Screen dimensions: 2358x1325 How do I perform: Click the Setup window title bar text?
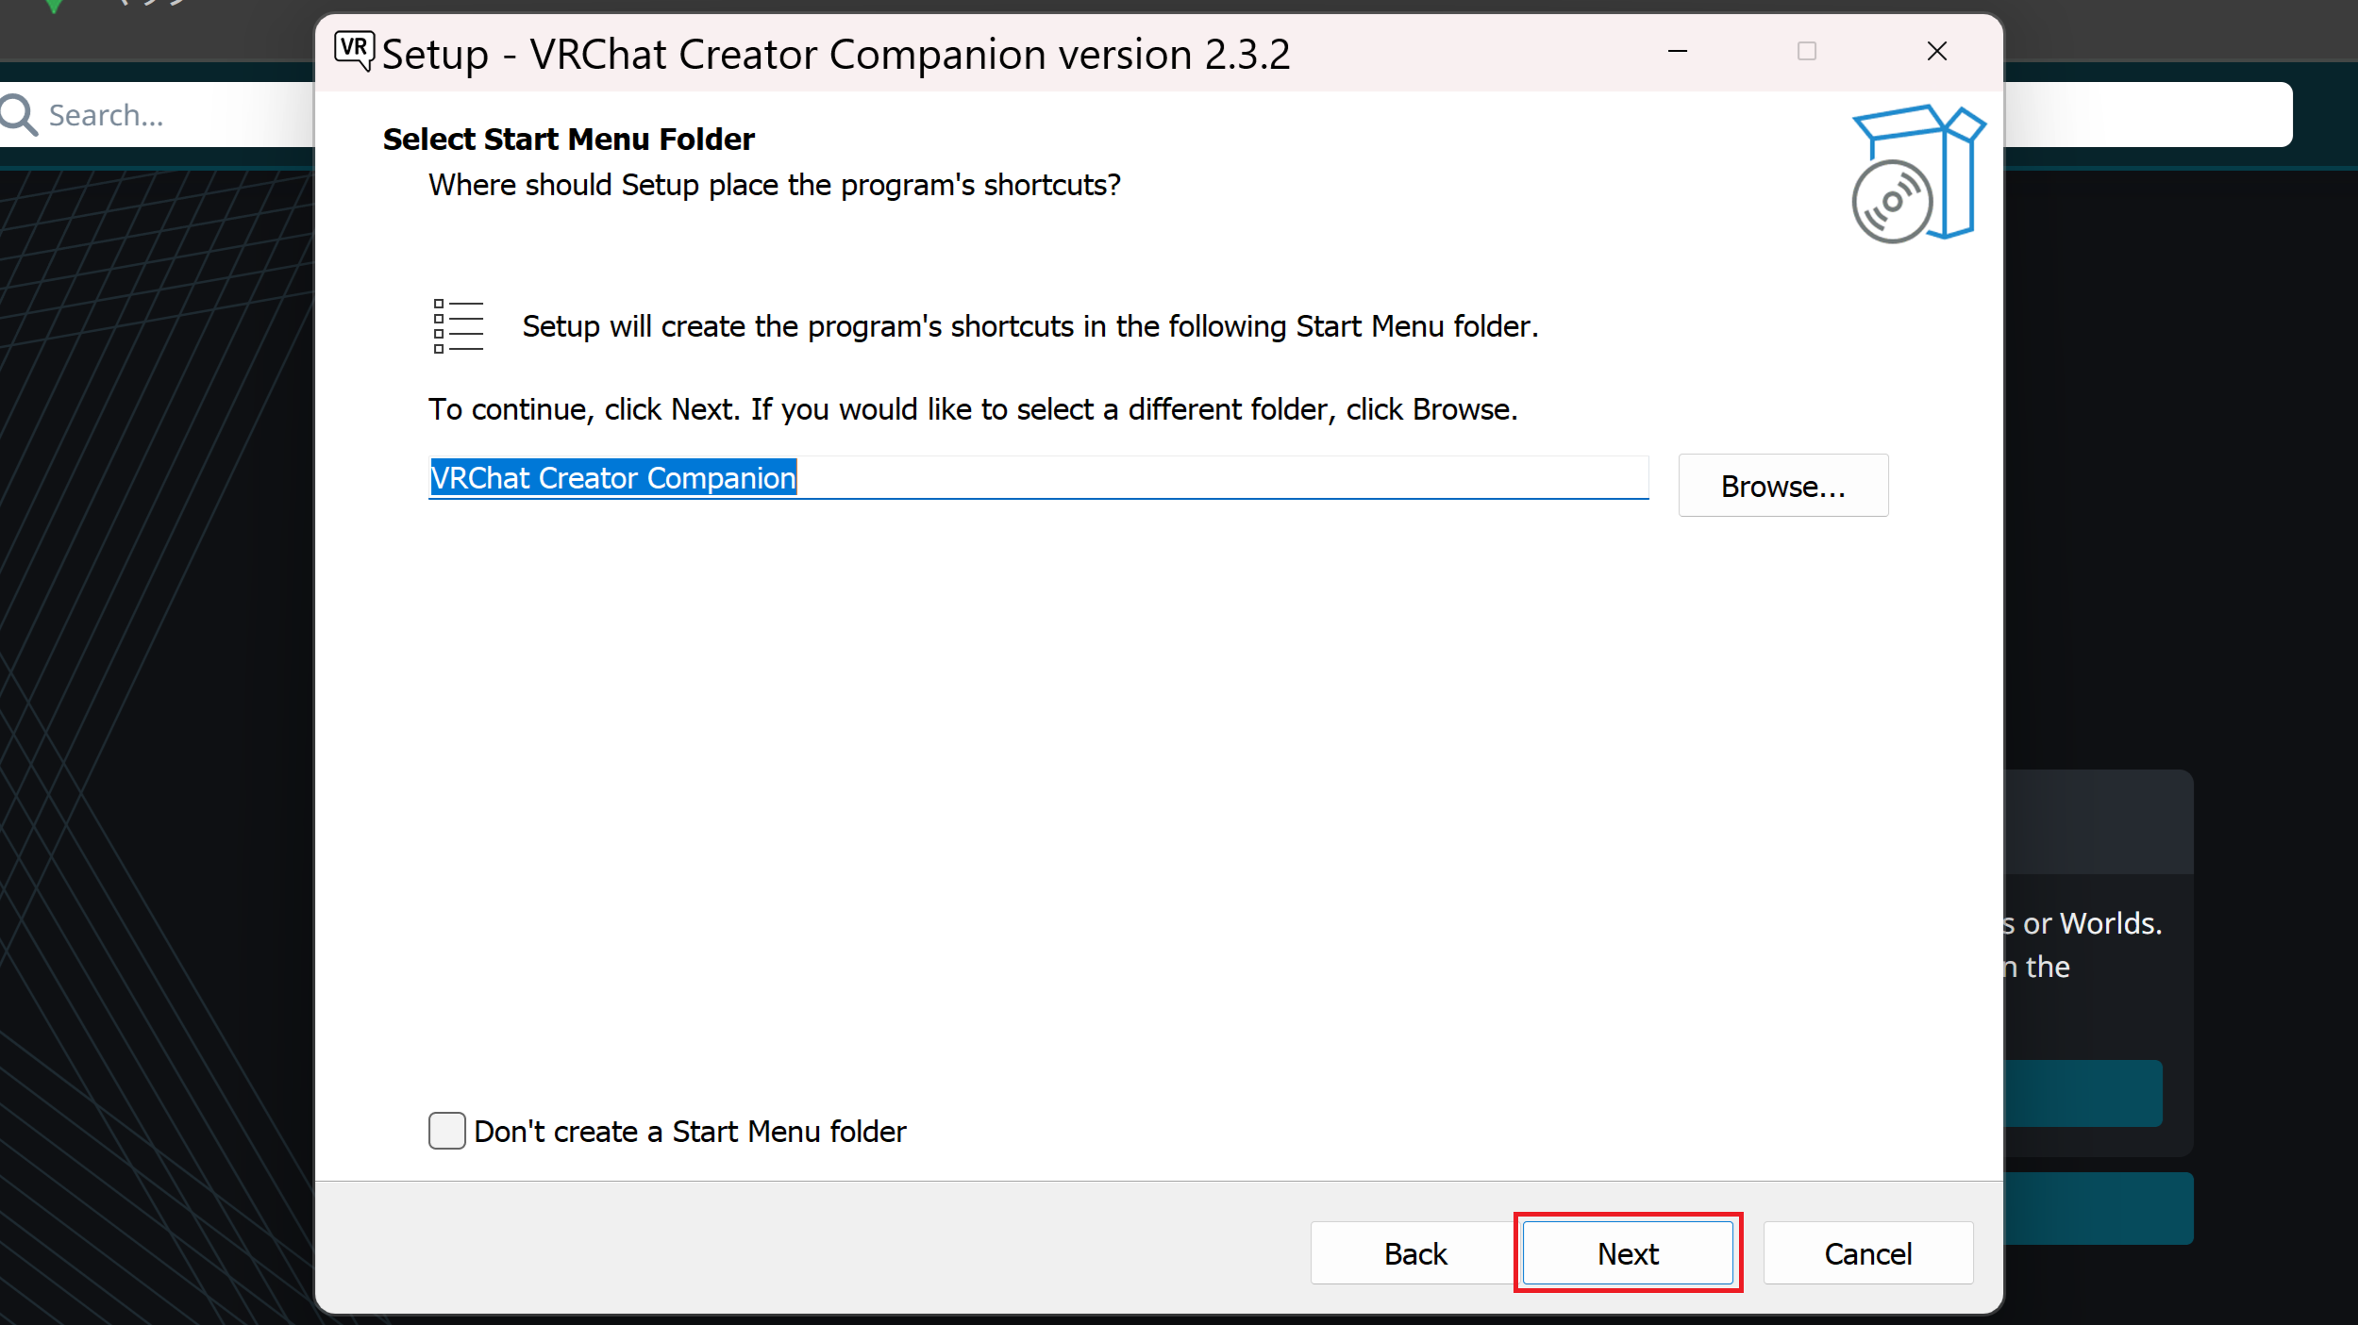(835, 54)
